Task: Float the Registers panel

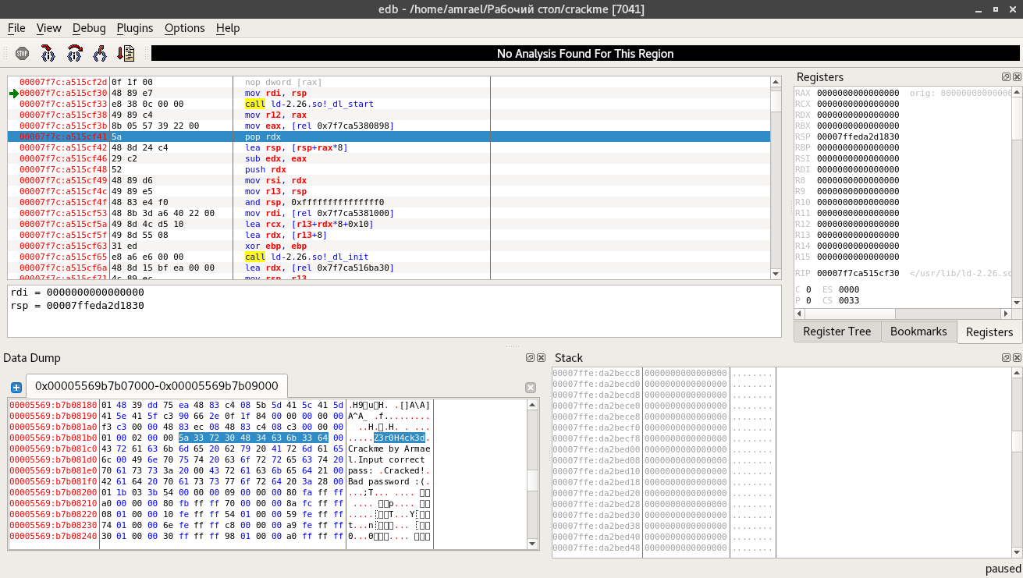Action: pos(1006,77)
